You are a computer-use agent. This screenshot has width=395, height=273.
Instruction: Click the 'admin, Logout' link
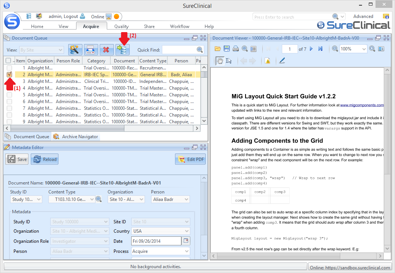pos(63,16)
